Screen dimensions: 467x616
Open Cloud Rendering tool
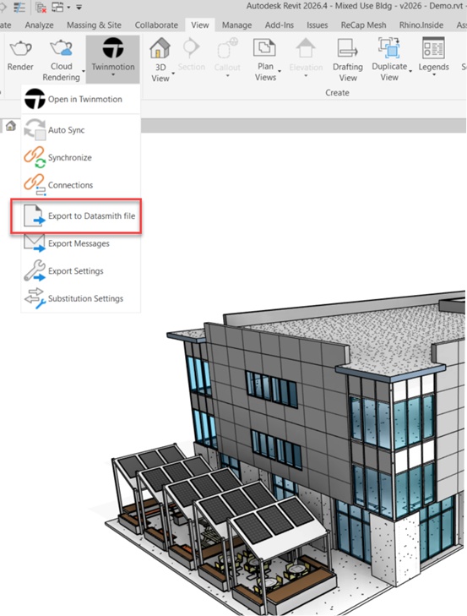[x=62, y=59]
